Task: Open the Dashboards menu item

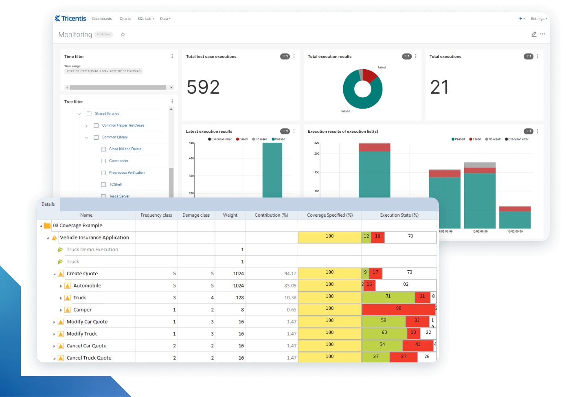Action: coord(102,19)
